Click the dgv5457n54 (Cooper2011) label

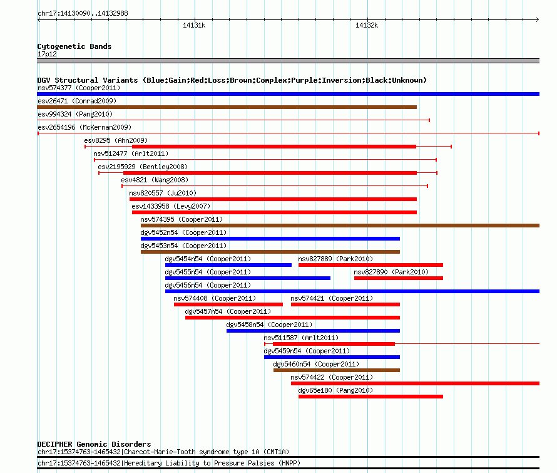228,311
